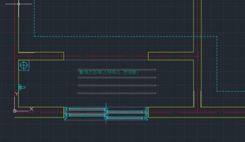Click the cyan faucet symbol on left wall

coord(21,87)
